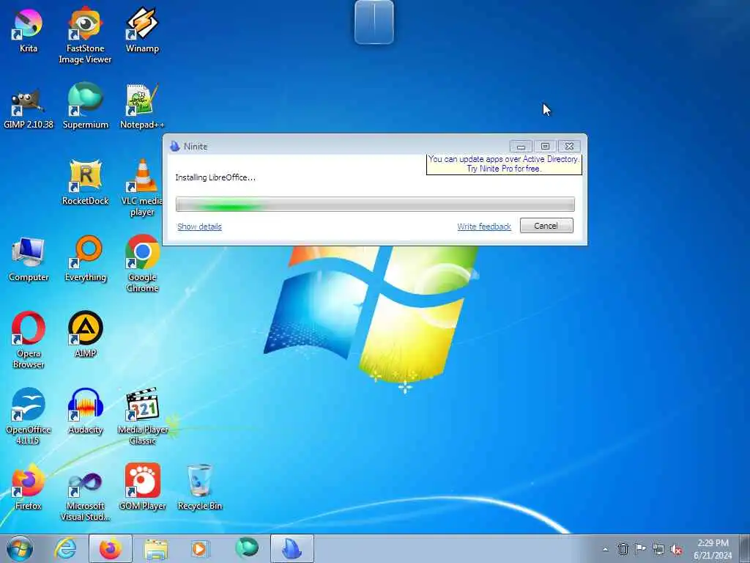The image size is (750, 563).
Task: Open the RocketDock shortcut
Action: pyautogui.click(x=85, y=183)
